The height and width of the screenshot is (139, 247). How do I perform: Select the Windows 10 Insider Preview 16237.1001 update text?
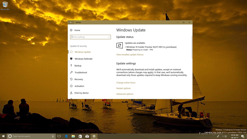tap(151, 47)
